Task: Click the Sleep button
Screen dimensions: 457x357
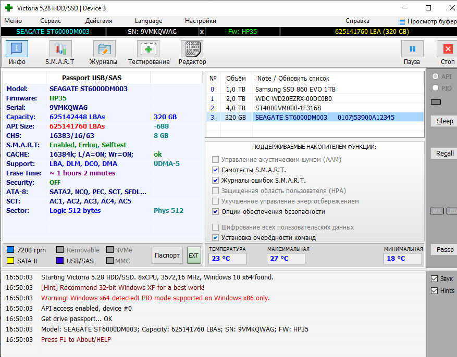Action: [x=444, y=121]
